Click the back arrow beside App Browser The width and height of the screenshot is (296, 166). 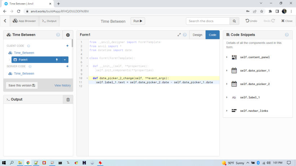pos(5,21)
